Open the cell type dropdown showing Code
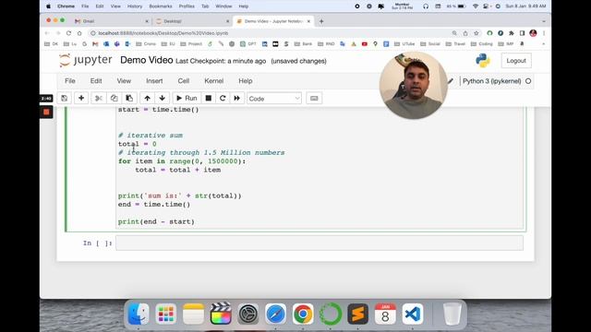Viewport: 591px width, 332px height. pyautogui.click(x=274, y=99)
